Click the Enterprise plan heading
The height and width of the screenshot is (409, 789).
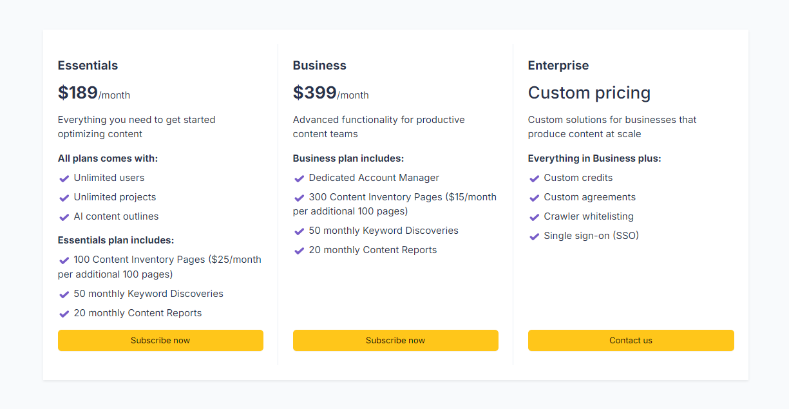[558, 65]
